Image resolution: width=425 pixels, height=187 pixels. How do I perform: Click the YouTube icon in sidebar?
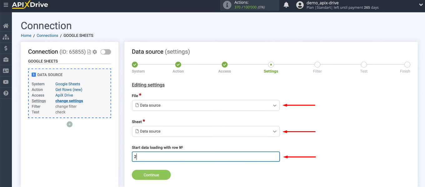tap(6, 82)
